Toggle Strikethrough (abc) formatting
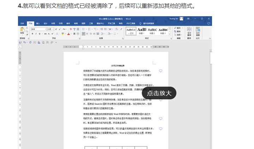 click(x=46, y=34)
